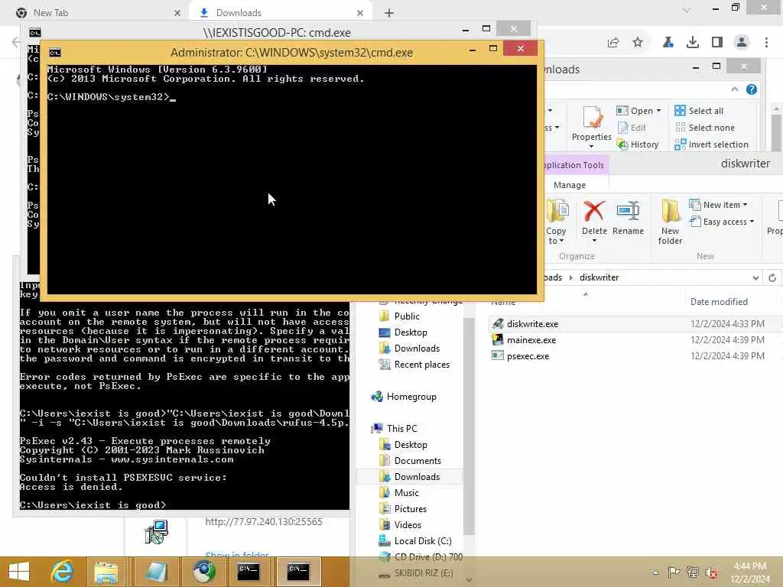
Task: Open Explorer help question mark icon
Action: [751, 89]
